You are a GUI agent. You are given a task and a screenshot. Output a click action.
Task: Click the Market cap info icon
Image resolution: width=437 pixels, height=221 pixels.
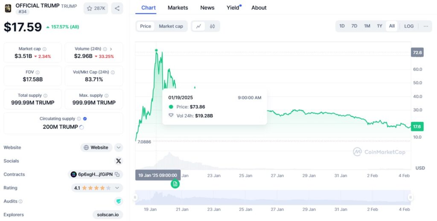tap(44, 49)
